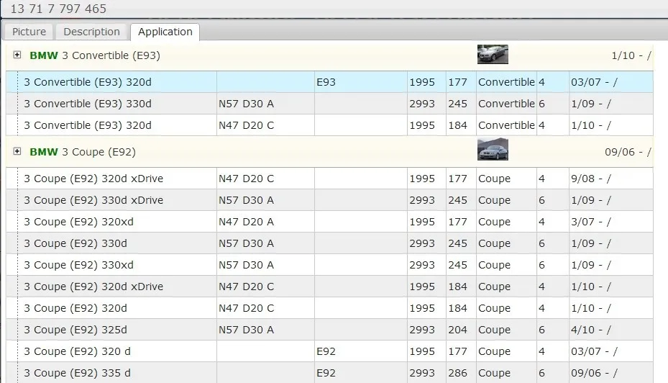668x383 pixels.
Task: Click date 3/07 - / in 320xd row
Action: click(591, 222)
